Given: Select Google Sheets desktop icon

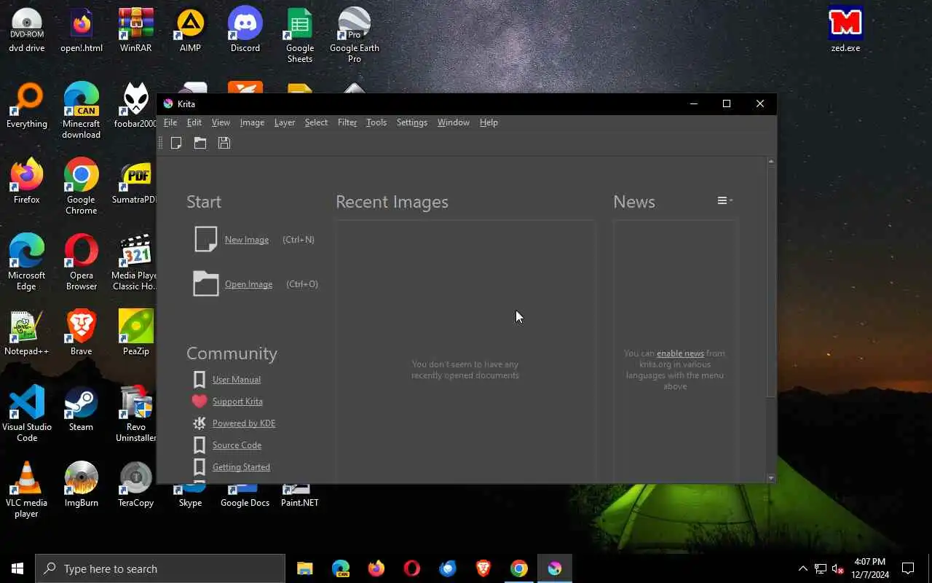Looking at the screenshot, I should (299, 35).
